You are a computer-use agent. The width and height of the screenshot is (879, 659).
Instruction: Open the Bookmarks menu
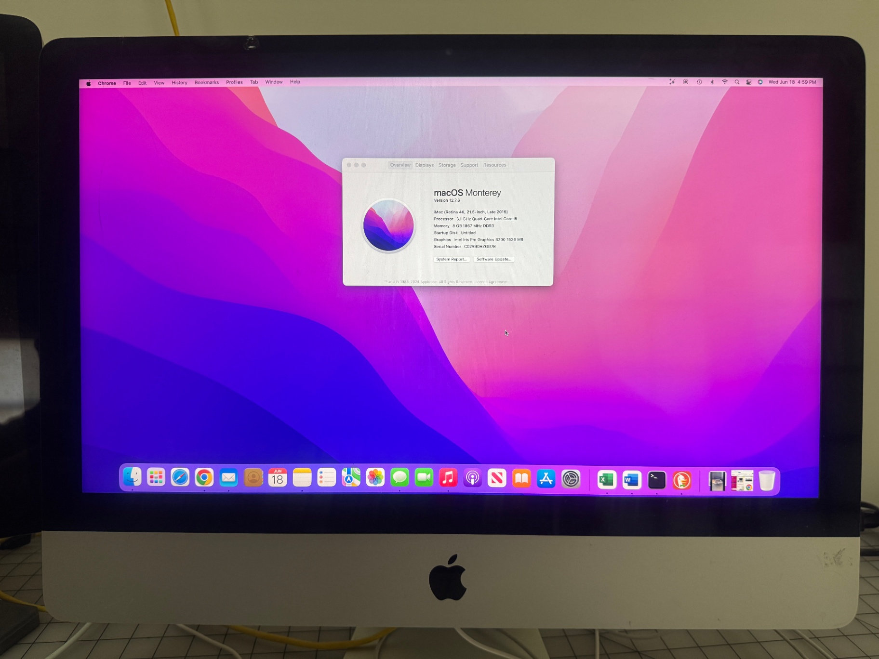[x=206, y=82]
